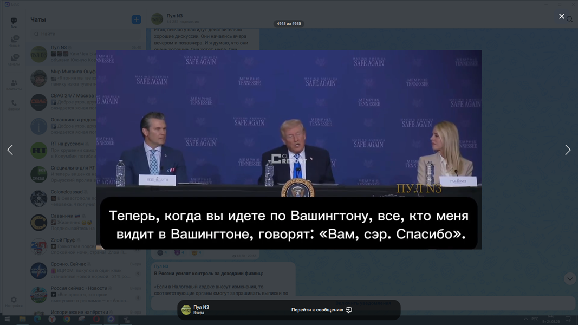Go to next media with right arrow
This screenshot has height=325, width=578.
pyautogui.click(x=567, y=150)
